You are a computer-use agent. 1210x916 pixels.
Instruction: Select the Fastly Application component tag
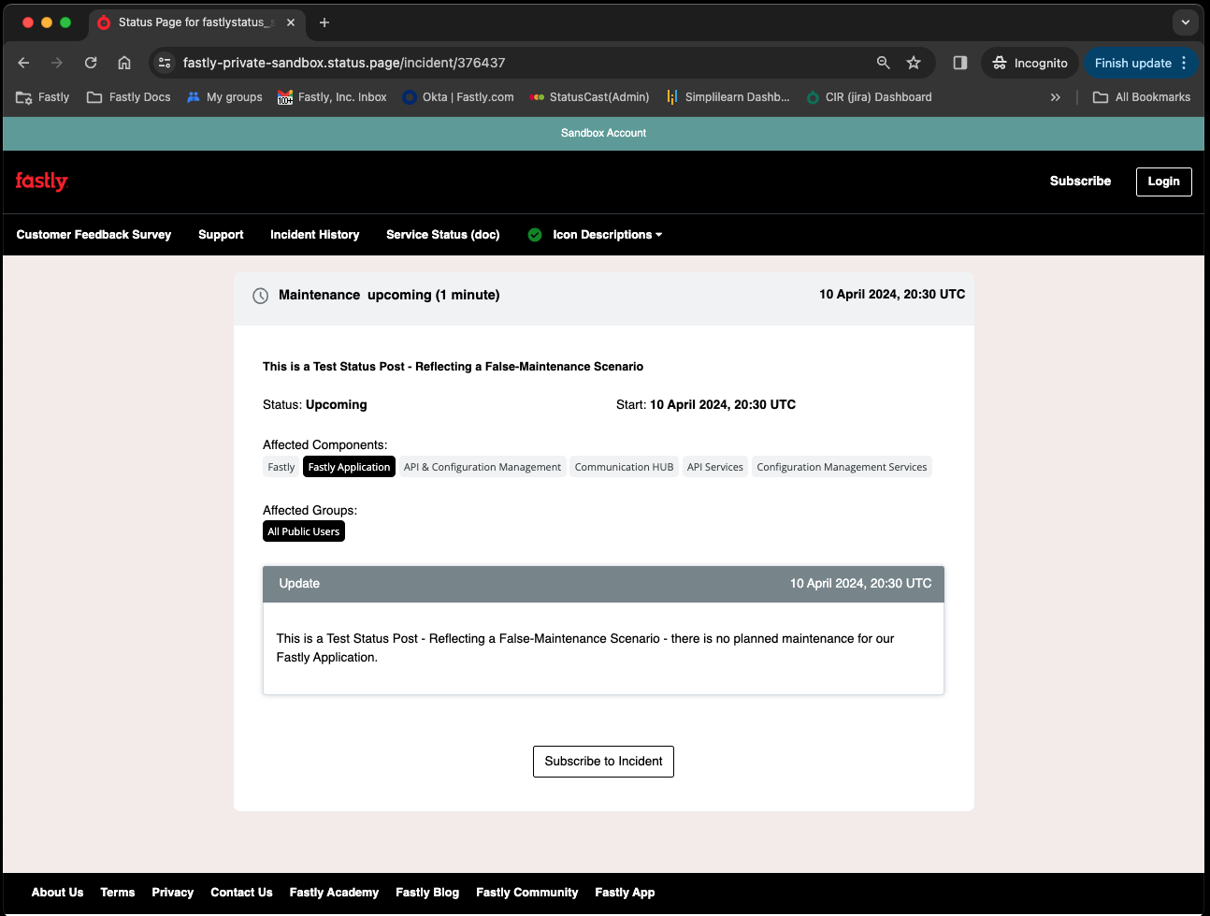pos(349,467)
